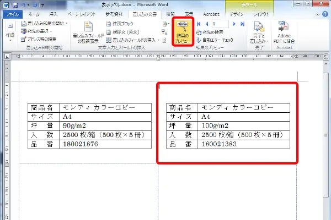Click the cell with 180021876

coord(105,144)
